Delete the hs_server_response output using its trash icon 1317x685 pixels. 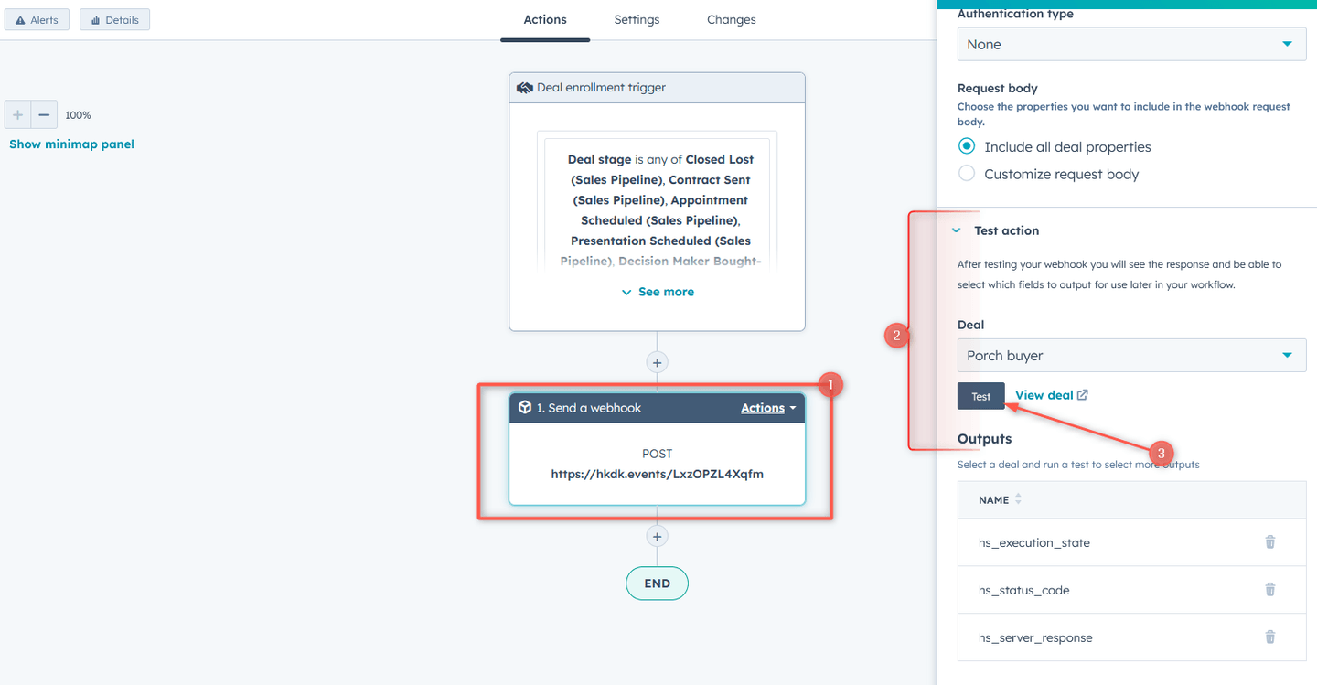pyautogui.click(x=1269, y=637)
